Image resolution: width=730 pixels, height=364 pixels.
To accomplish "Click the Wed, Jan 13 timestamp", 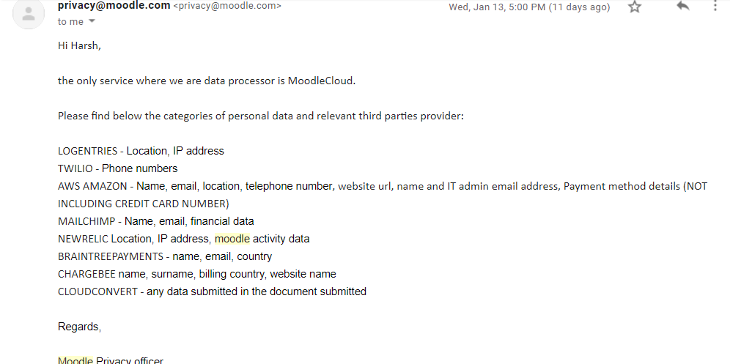I will point(529,7).
